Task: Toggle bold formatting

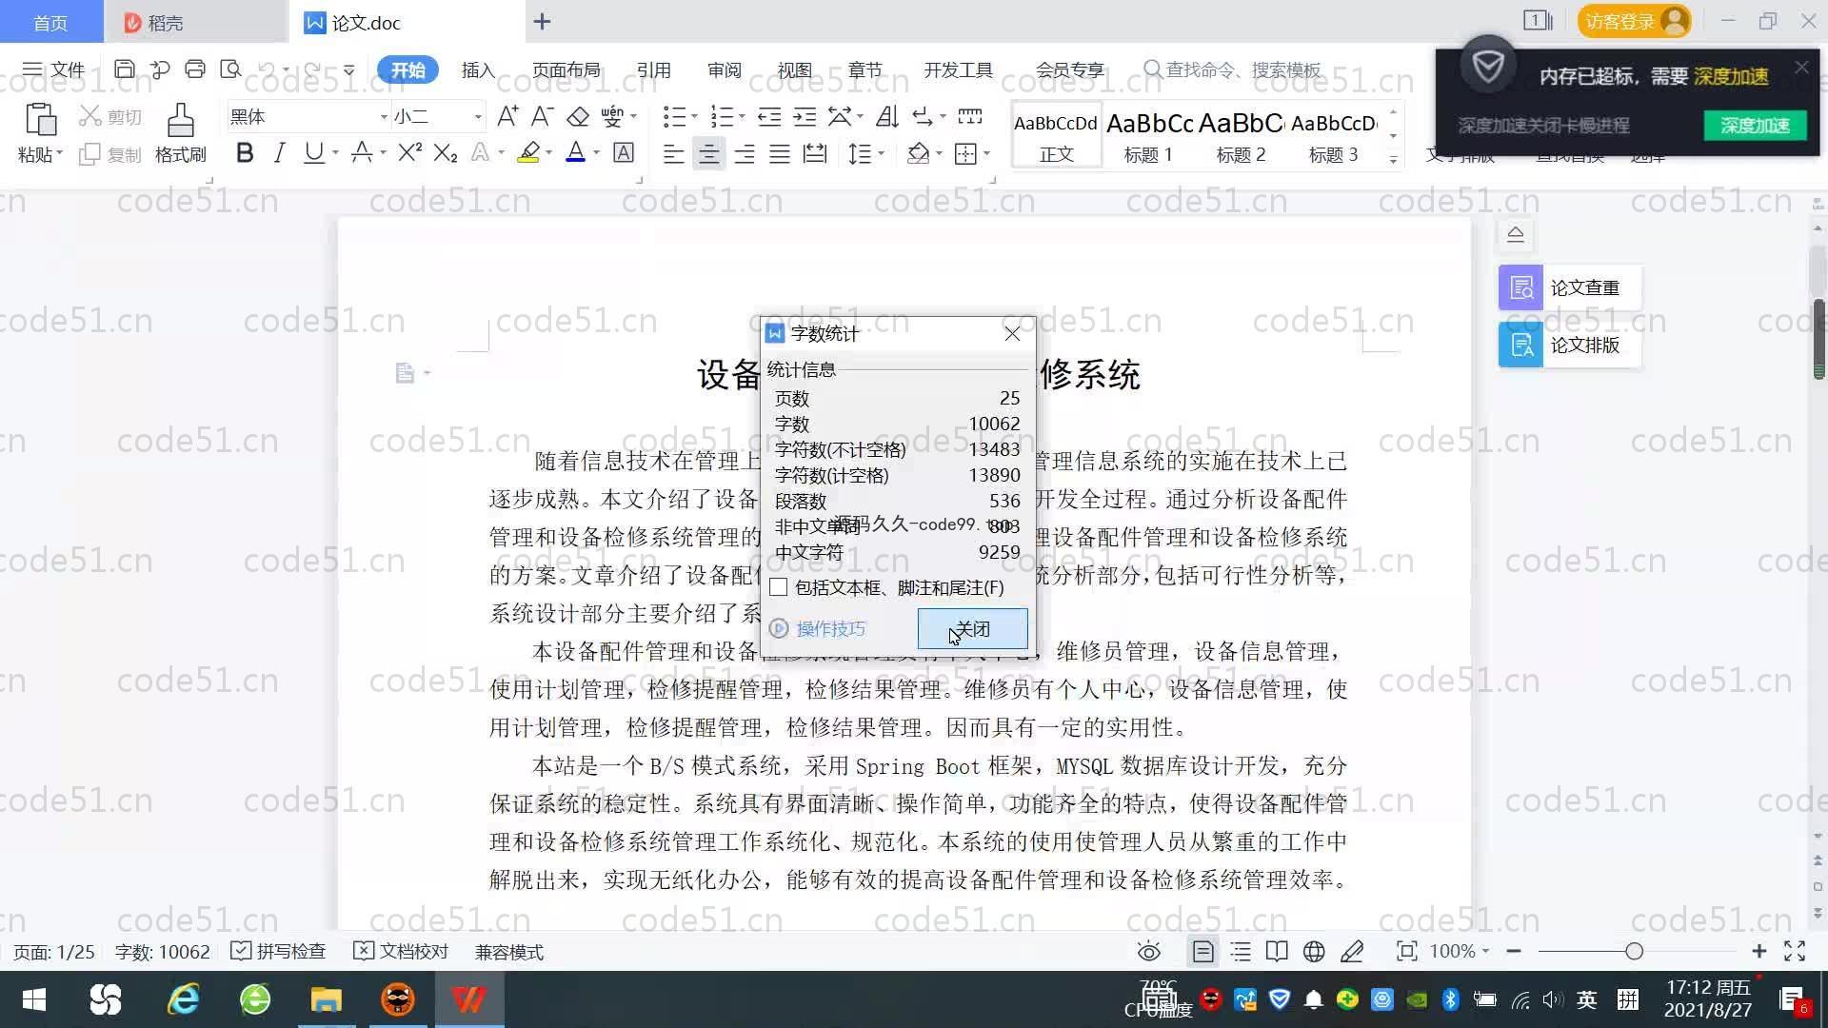Action: click(245, 153)
